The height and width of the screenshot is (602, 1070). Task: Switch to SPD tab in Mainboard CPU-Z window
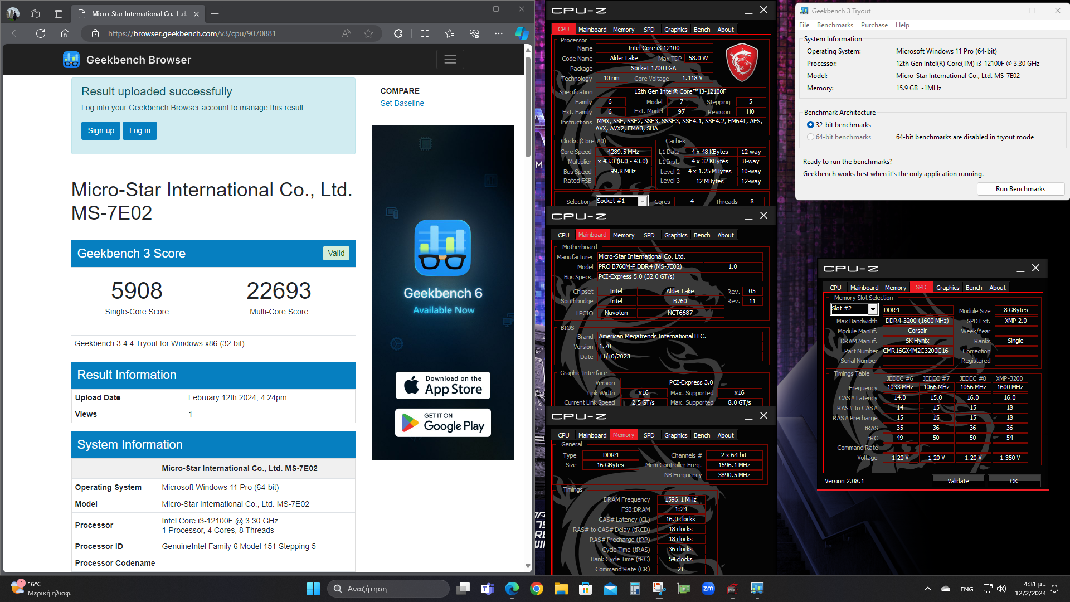pyautogui.click(x=649, y=235)
